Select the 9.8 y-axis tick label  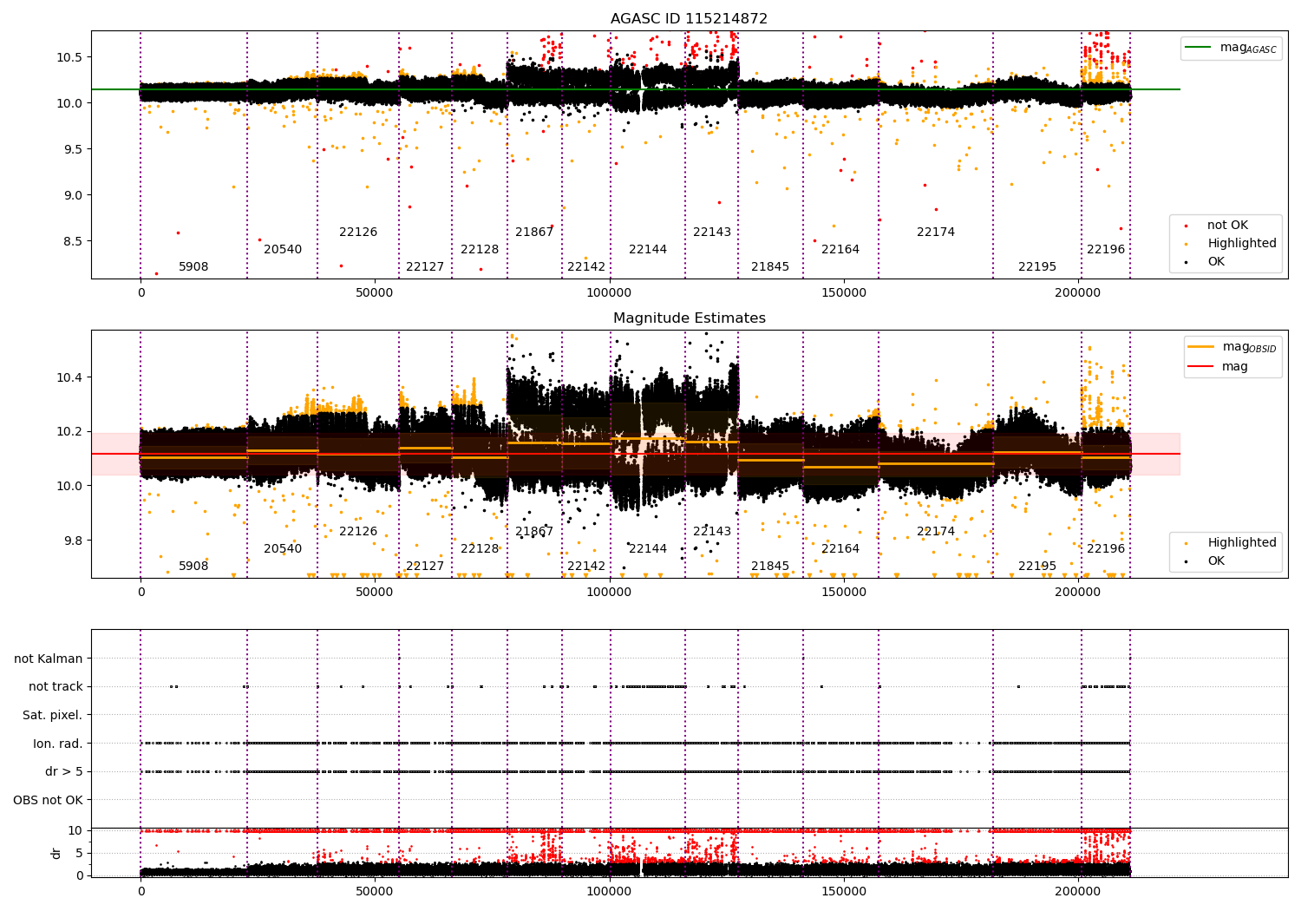74,541
